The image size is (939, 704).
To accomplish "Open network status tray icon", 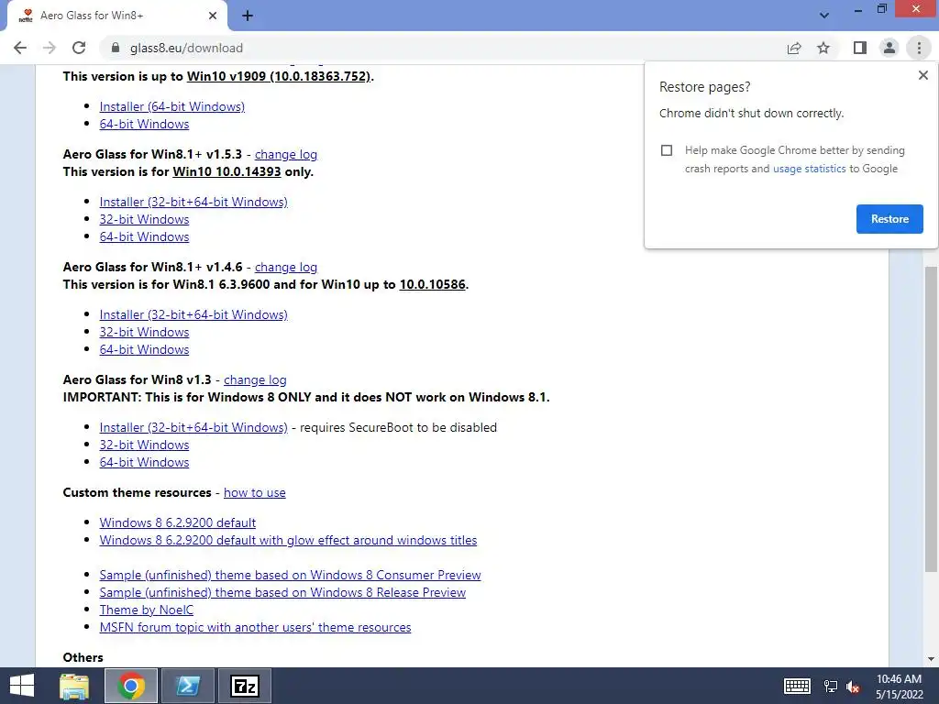I will (831, 687).
